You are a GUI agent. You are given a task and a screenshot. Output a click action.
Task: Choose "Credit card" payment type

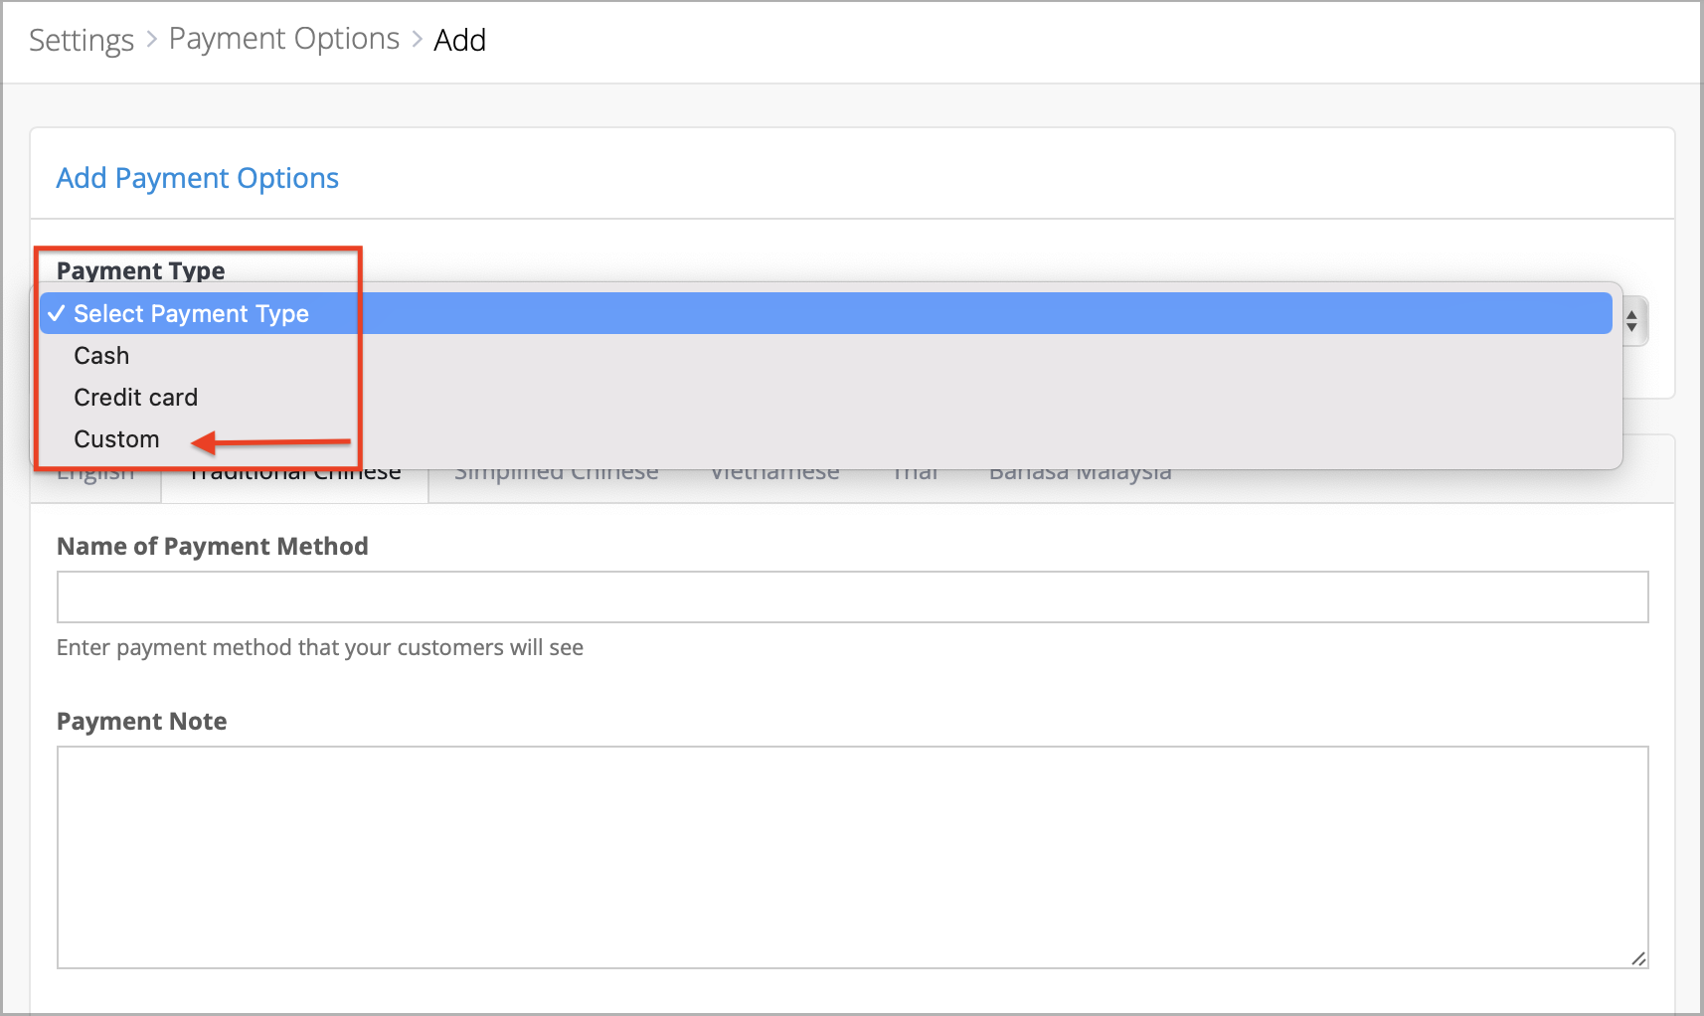[x=136, y=397]
